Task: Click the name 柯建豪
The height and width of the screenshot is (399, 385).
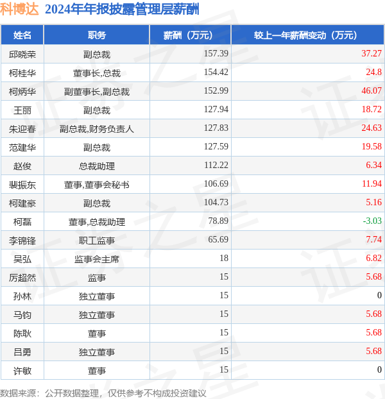Action: pos(22,203)
